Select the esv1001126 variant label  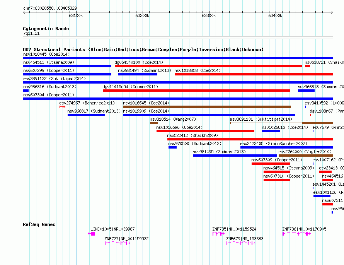(329, 192)
